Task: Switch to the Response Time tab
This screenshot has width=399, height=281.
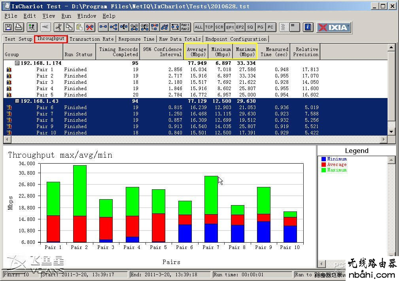Action: pos(136,39)
